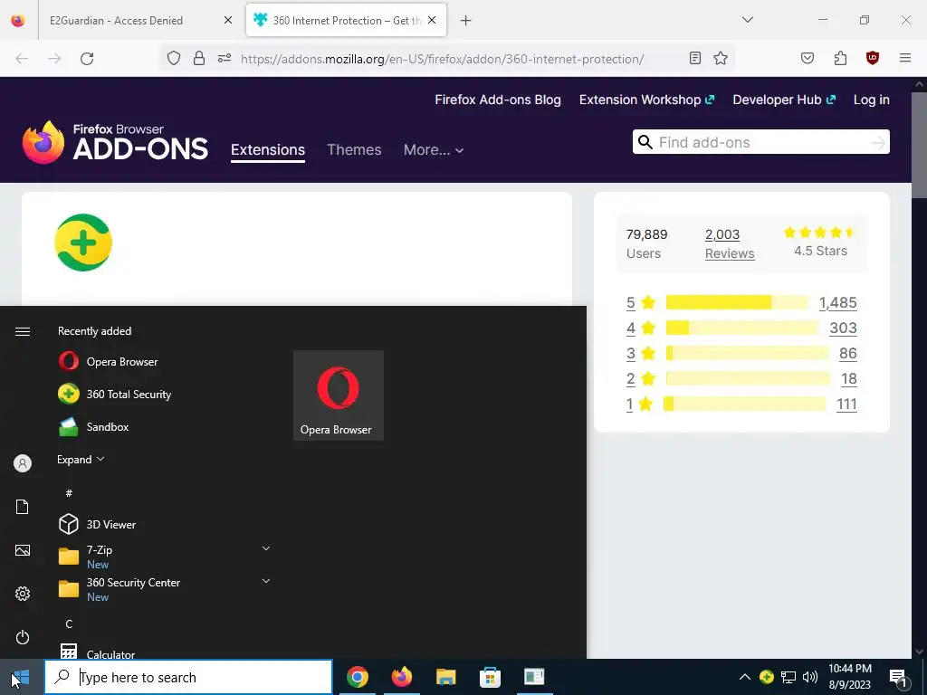This screenshot has height=695, width=927.
Task: Open the Pocket save icon
Action: (807, 58)
